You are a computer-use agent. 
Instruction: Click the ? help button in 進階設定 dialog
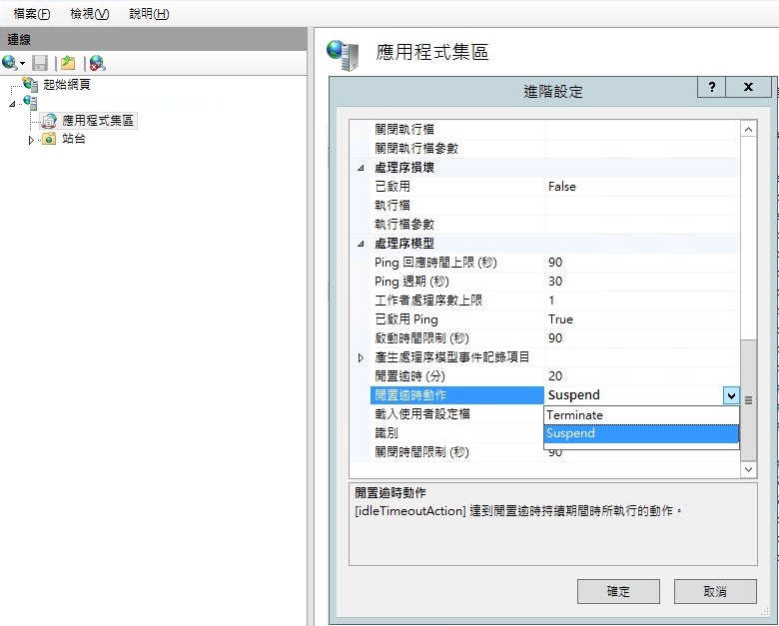tap(712, 87)
